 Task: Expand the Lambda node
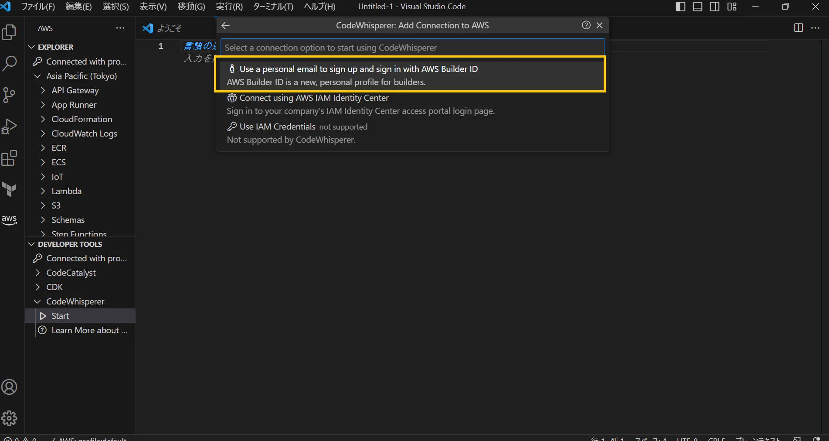[43, 191]
